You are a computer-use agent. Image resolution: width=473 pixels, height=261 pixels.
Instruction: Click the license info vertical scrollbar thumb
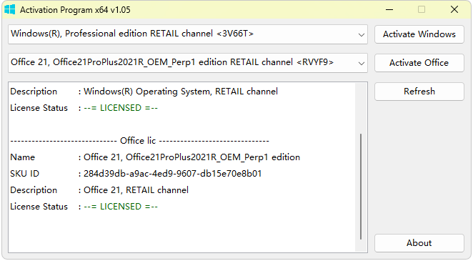click(361, 187)
